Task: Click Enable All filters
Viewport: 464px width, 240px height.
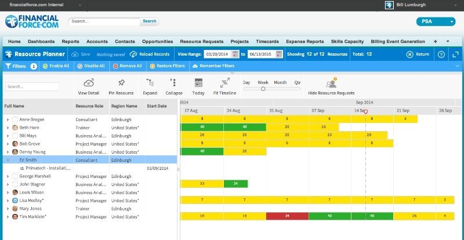Action: click(56, 66)
